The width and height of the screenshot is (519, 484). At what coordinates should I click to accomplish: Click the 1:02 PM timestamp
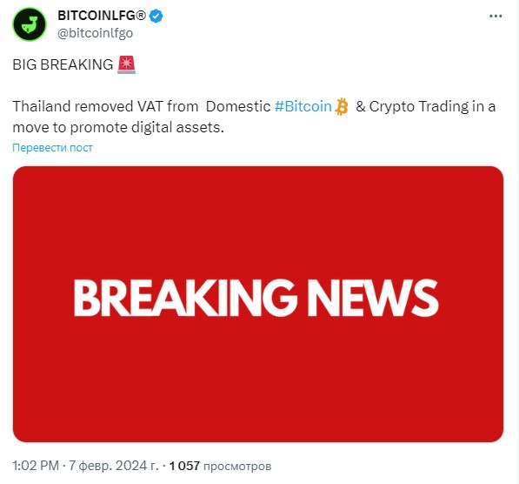36,466
